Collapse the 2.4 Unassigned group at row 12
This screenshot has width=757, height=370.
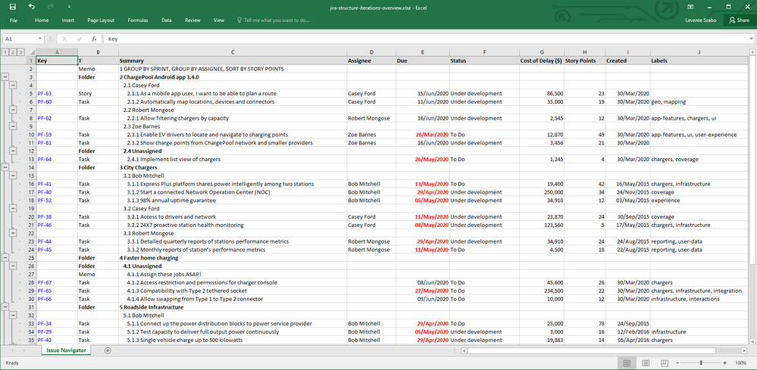pyautogui.click(x=13, y=151)
